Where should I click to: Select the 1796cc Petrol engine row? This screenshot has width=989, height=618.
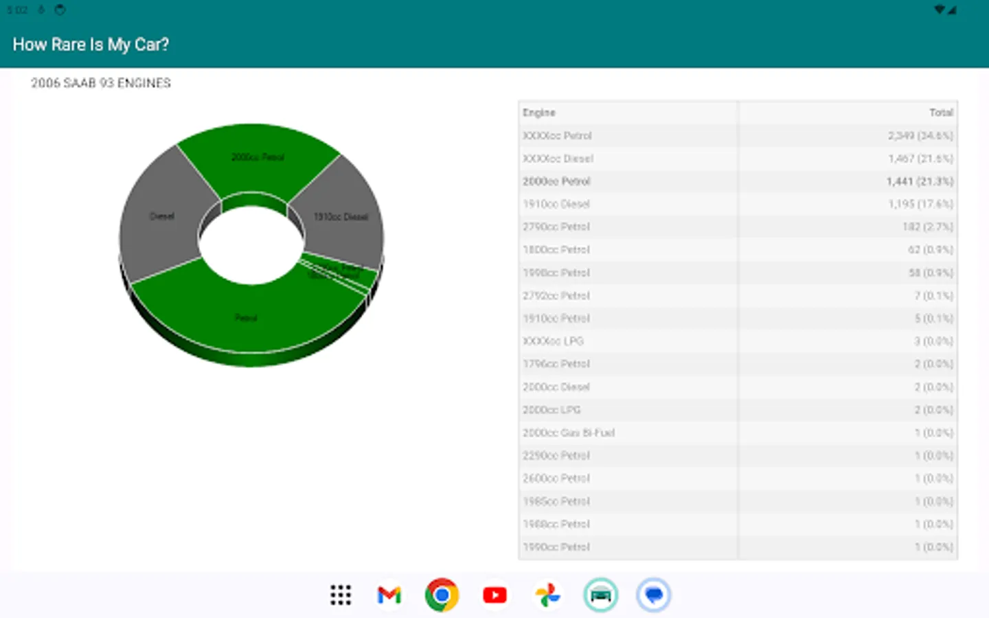coord(738,364)
